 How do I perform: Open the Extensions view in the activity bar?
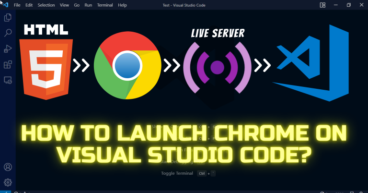(8, 64)
